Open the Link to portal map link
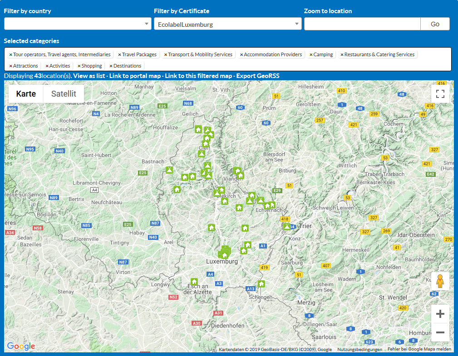This screenshot has width=458, height=356. point(135,76)
